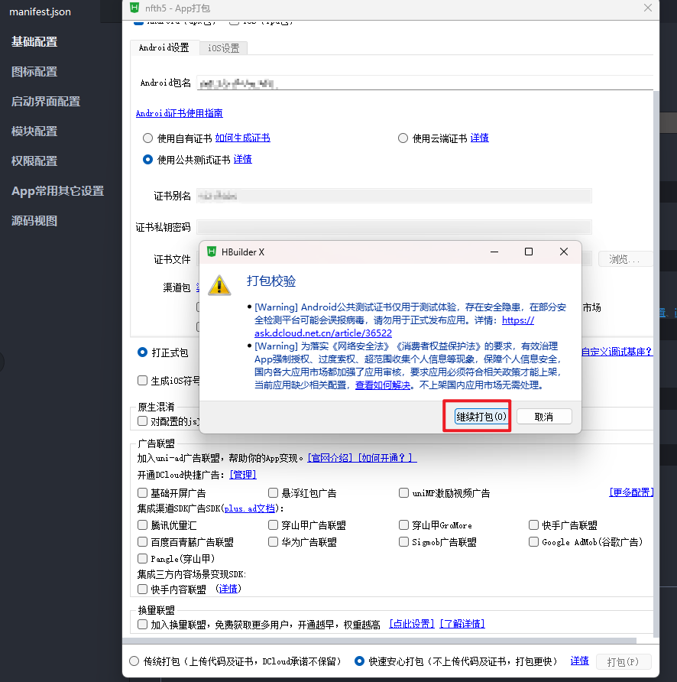Check the 穿山甲广告联盟 checkbox

pos(273,525)
